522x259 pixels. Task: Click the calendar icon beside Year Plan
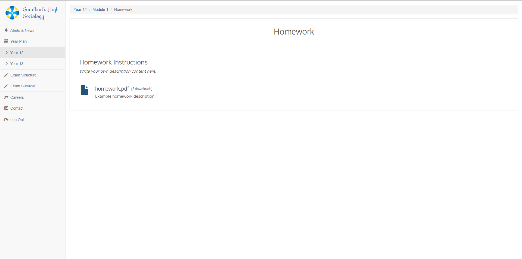coord(6,41)
